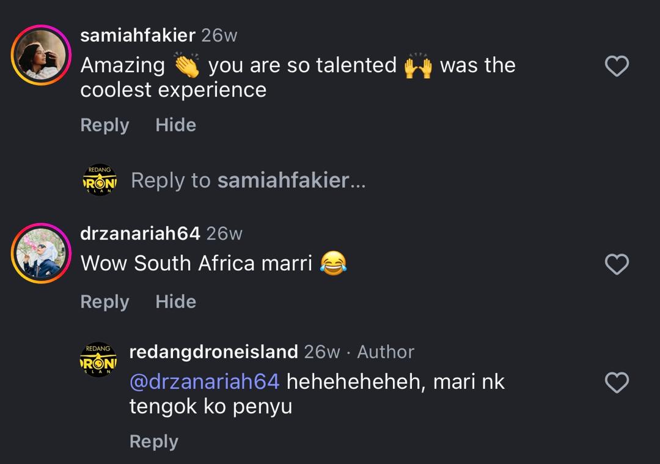Reply to drzanariah64's comment
Screen dimensions: 660x464
tap(105, 302)
